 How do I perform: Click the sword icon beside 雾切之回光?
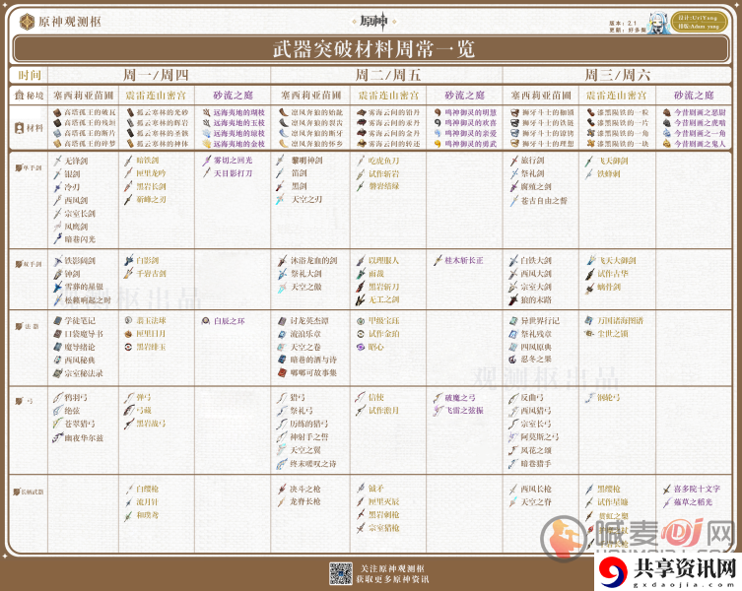(206, 161)
